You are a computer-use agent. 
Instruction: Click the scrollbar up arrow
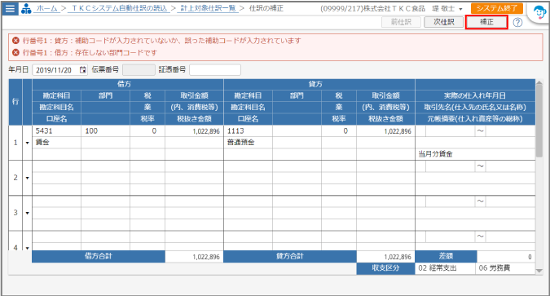coord(539,83)
